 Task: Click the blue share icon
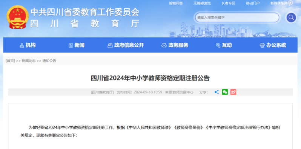217,92
